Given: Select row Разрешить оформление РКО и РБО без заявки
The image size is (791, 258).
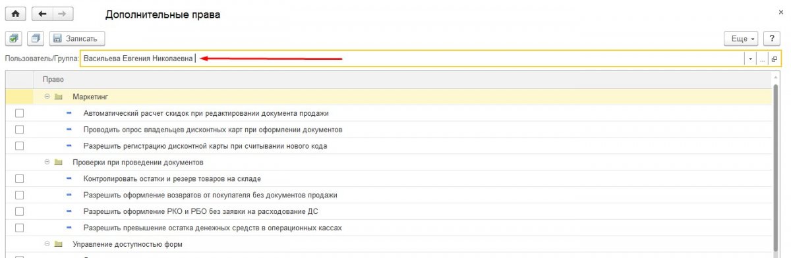Looking at the screenshot, I should click(x=388, y=211).
